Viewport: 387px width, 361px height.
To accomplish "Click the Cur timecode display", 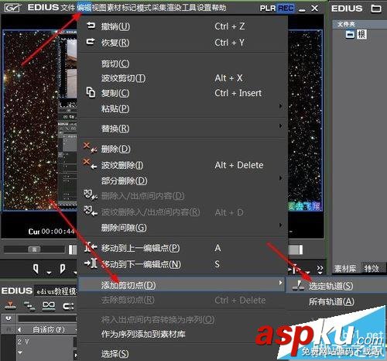I will (x=52, y=231).
